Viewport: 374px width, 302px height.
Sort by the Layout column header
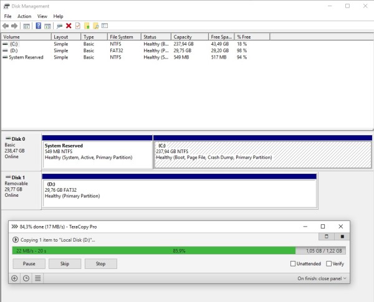(66, 37)
